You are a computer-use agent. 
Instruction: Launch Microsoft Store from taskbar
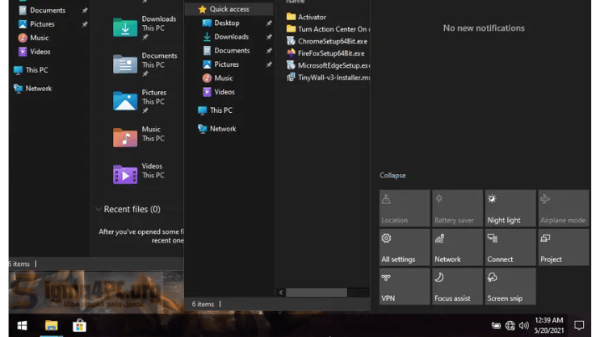coord(80,326)
